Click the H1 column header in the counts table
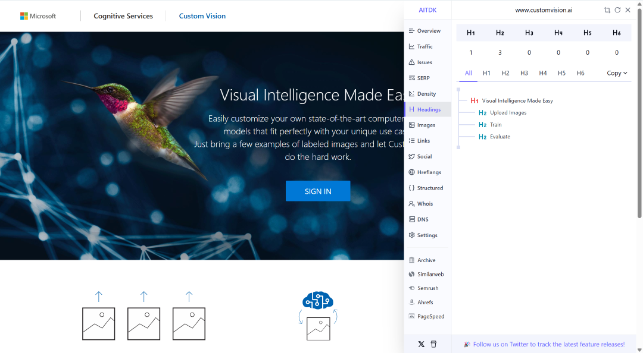 click(471, 33)
